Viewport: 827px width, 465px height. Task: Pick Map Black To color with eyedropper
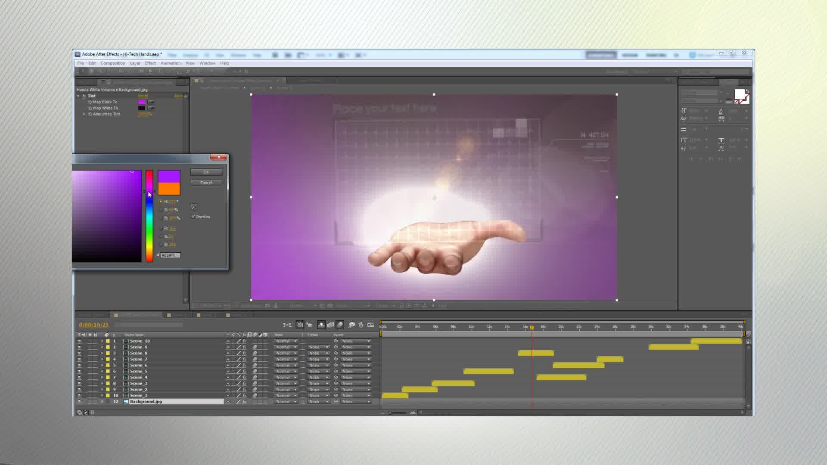(x=151, y=102)
